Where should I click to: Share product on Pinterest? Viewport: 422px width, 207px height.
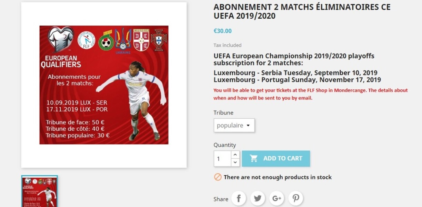tap(296, 198)
